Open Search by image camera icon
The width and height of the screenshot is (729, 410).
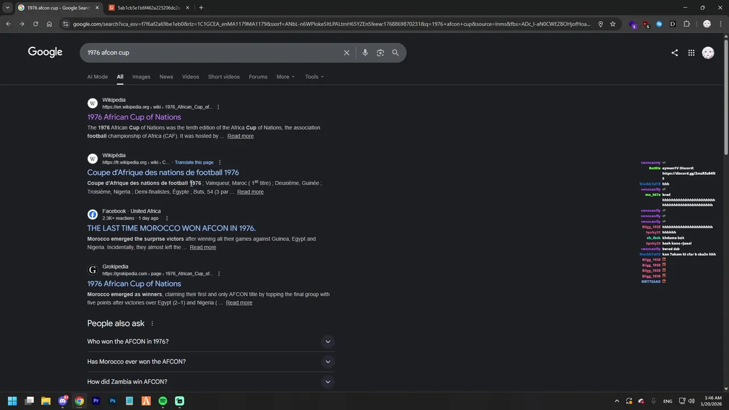(x=380, y=52)
